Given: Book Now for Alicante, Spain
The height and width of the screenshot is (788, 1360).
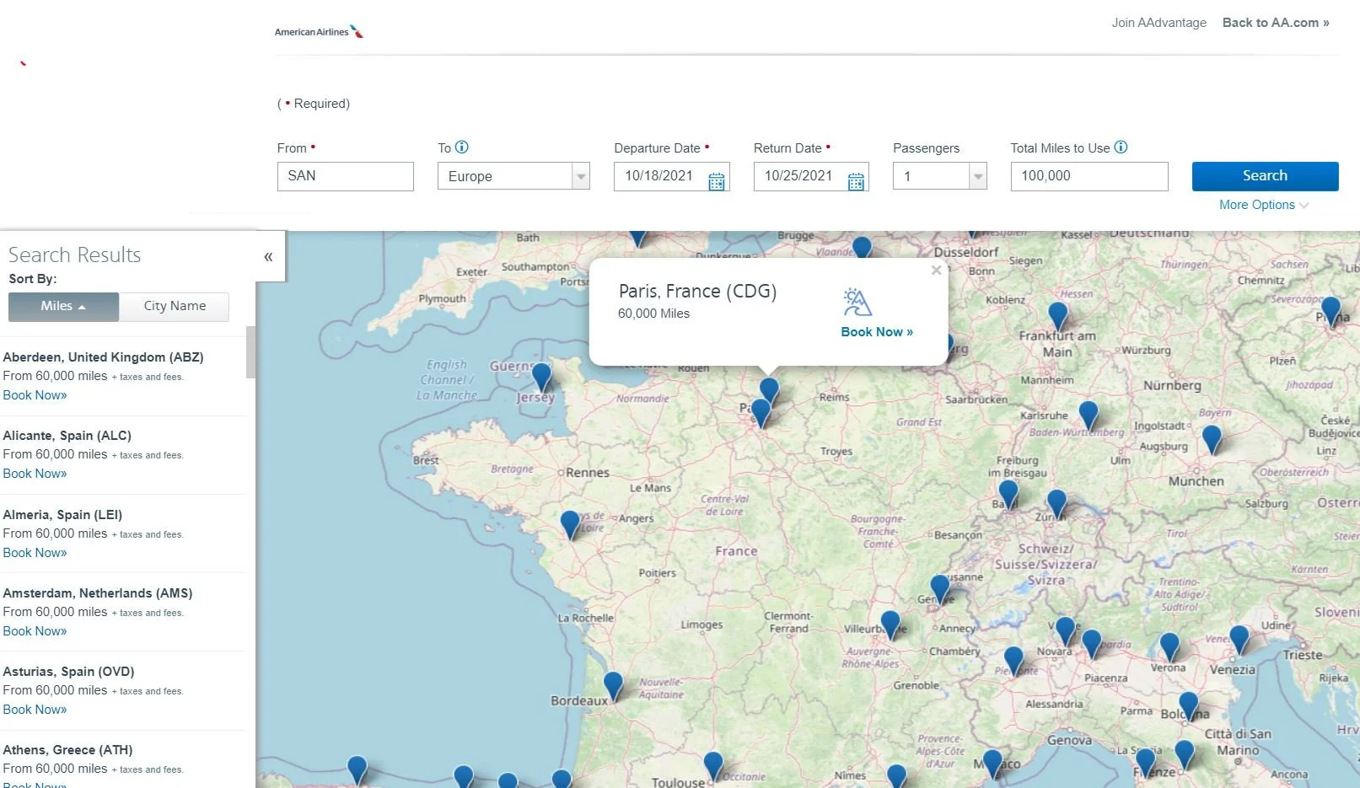Looking at the screenshot, I should [x=35, y=474].
